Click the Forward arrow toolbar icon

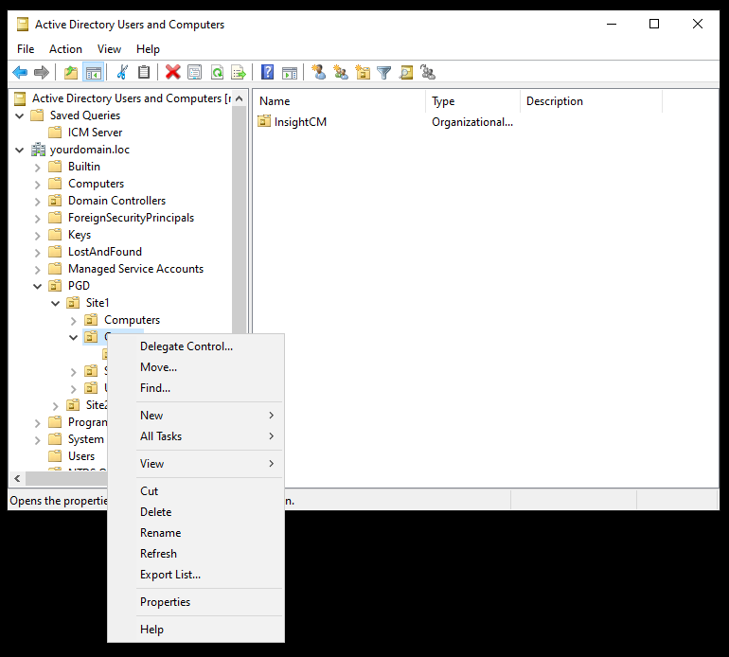point(42,73)
